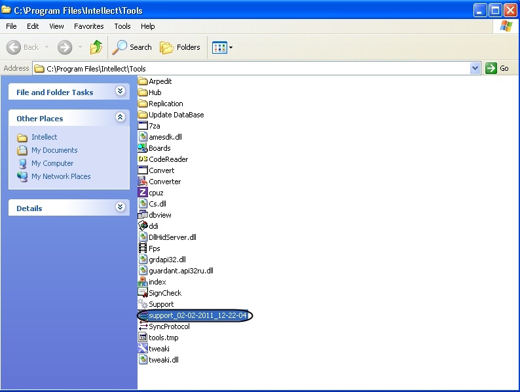Open the View menu

[56, 26]
